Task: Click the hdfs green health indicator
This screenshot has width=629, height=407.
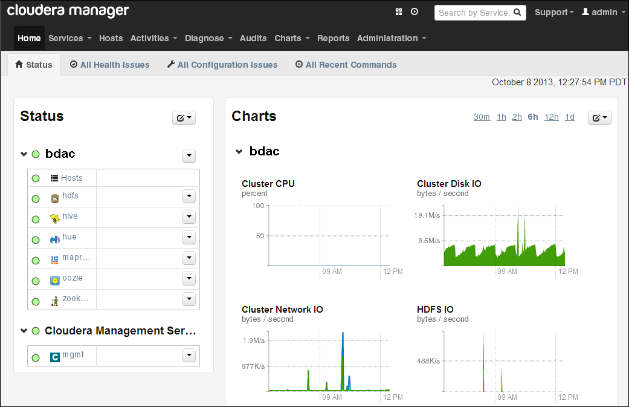Action: 36,199
